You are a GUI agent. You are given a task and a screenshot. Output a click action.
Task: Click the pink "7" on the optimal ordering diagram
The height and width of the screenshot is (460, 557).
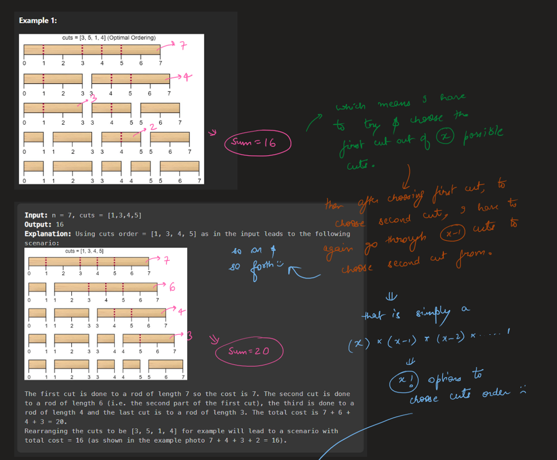[182, 46]
